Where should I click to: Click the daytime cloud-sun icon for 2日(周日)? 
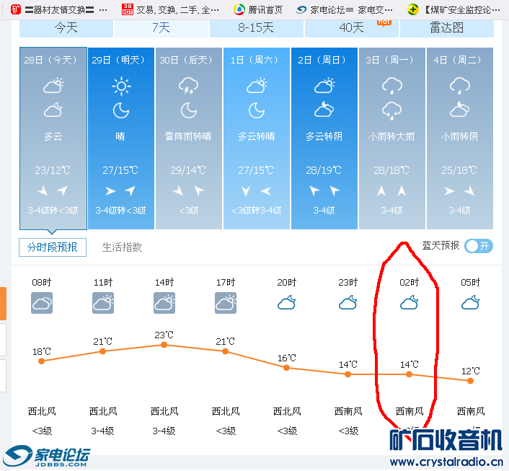[x=324, y=85]
